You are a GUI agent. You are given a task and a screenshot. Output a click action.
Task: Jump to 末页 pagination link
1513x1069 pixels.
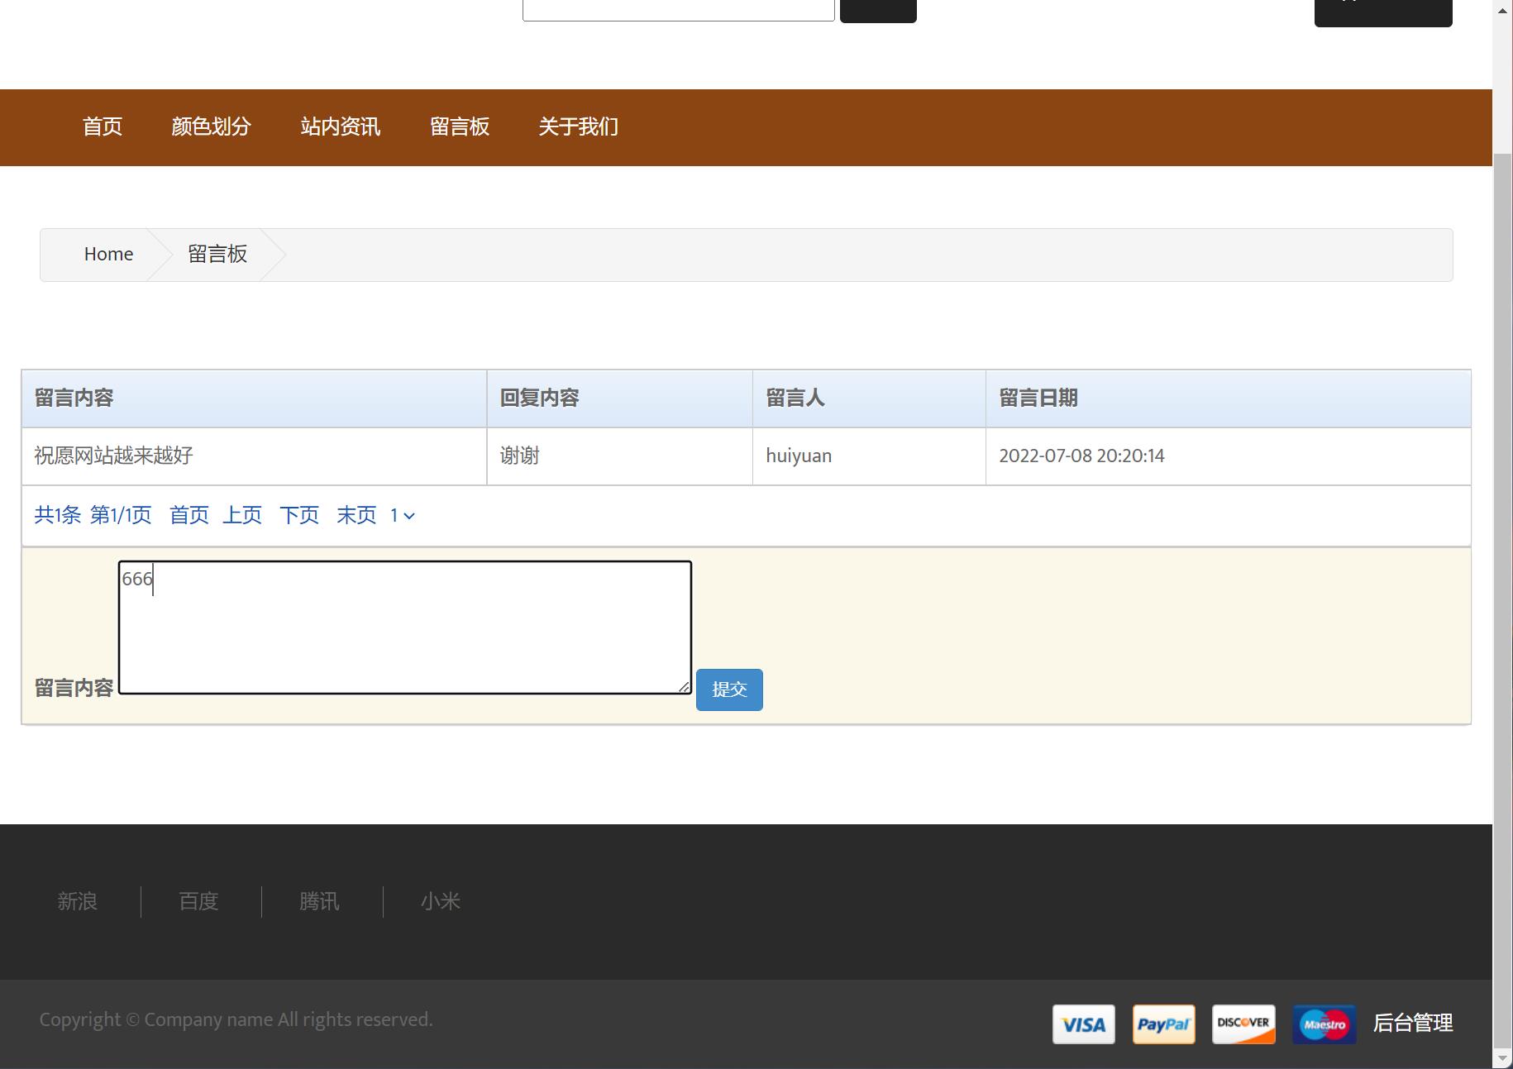[x=356, y=515]
